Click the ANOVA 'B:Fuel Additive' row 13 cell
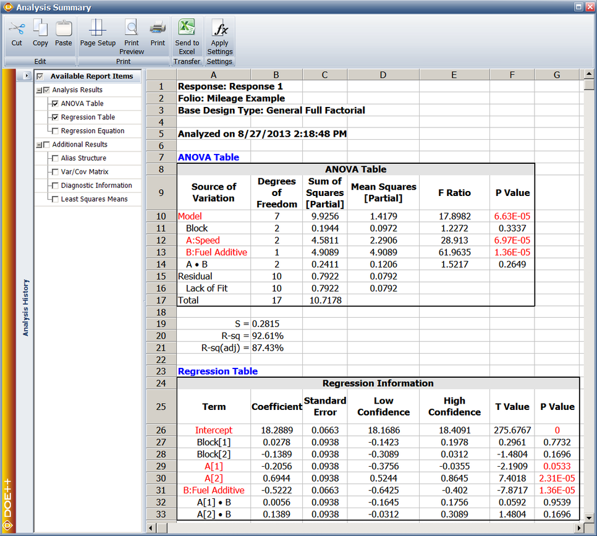The height and width of the screenshot is (536, 597). [214, 252]
